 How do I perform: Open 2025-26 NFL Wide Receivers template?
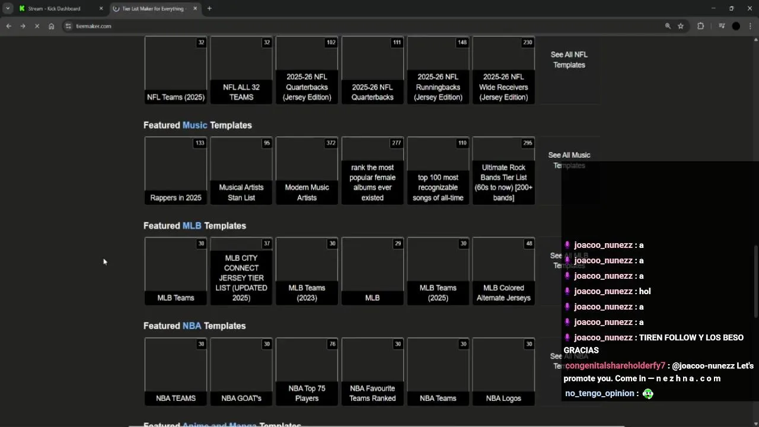[x=503, y=71]
